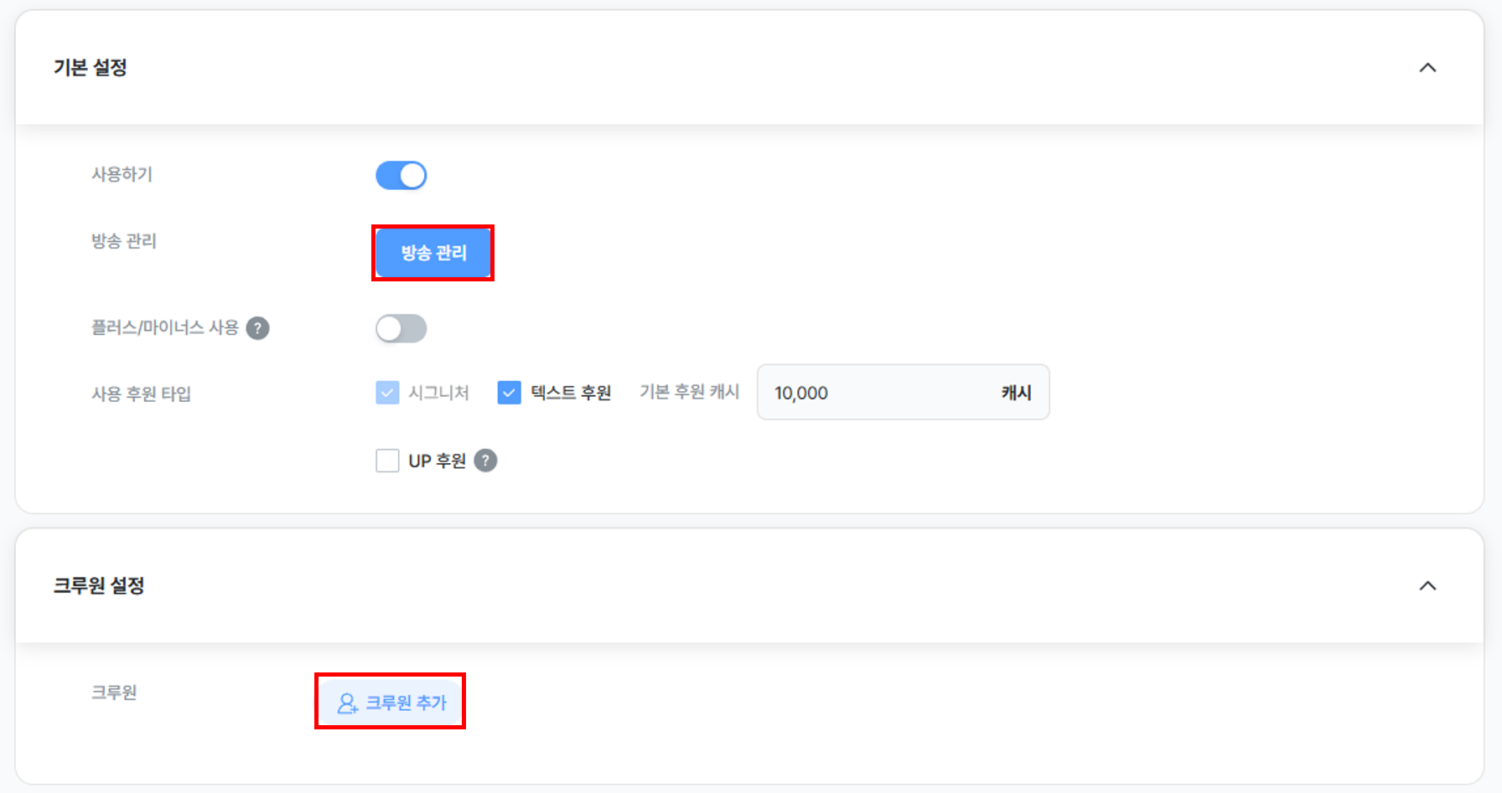Click the blue checkmark inside 텍스트 후원 box
The width and height of the screenshot is (1502, 793).
pyautogui.click(x=509, y=392)
